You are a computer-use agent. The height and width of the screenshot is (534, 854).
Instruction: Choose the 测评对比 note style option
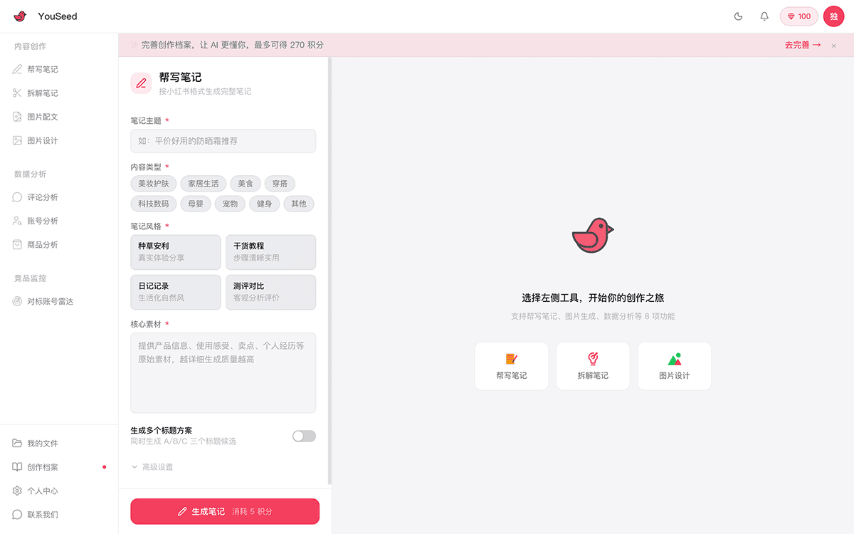[x=270, y=292]
